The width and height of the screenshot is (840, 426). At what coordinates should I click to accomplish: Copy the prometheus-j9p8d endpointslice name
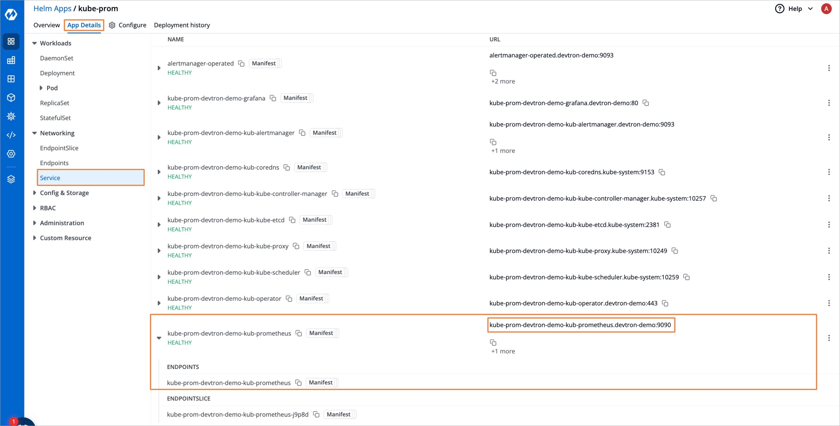316,414
